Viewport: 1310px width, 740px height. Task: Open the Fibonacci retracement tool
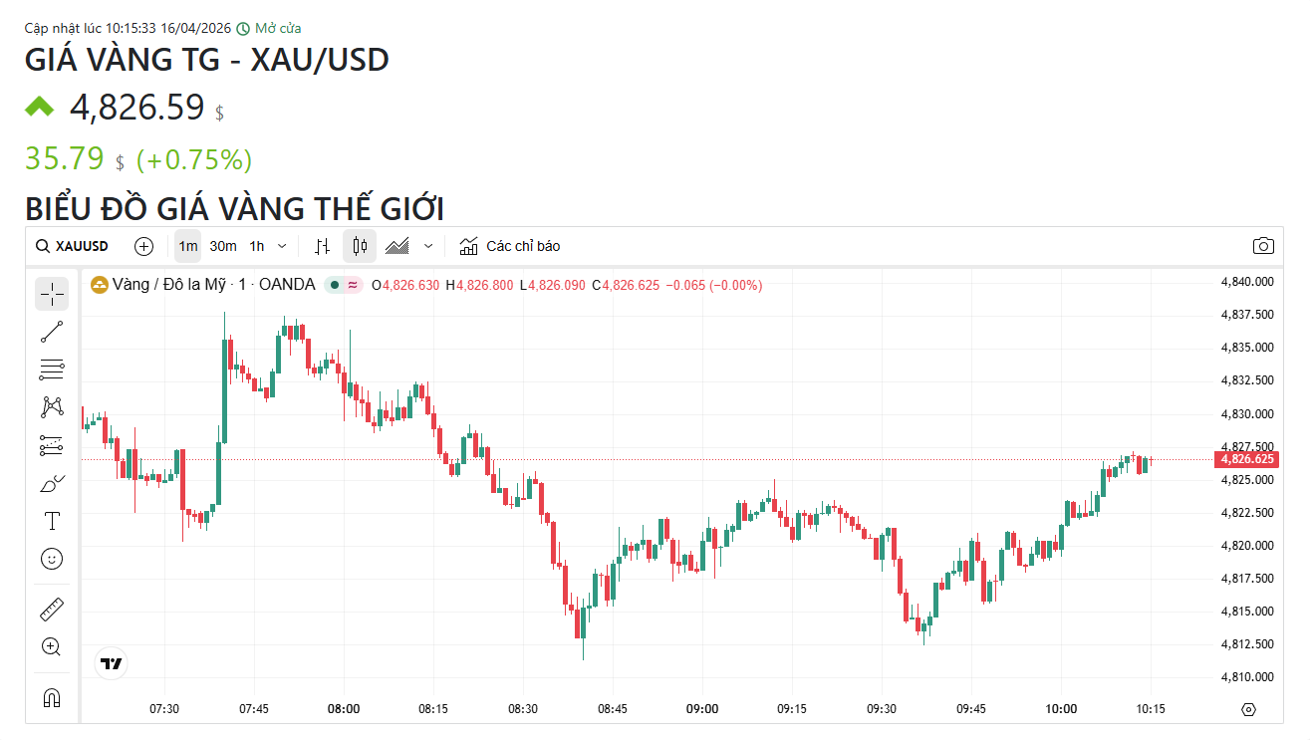coord(52,370)
